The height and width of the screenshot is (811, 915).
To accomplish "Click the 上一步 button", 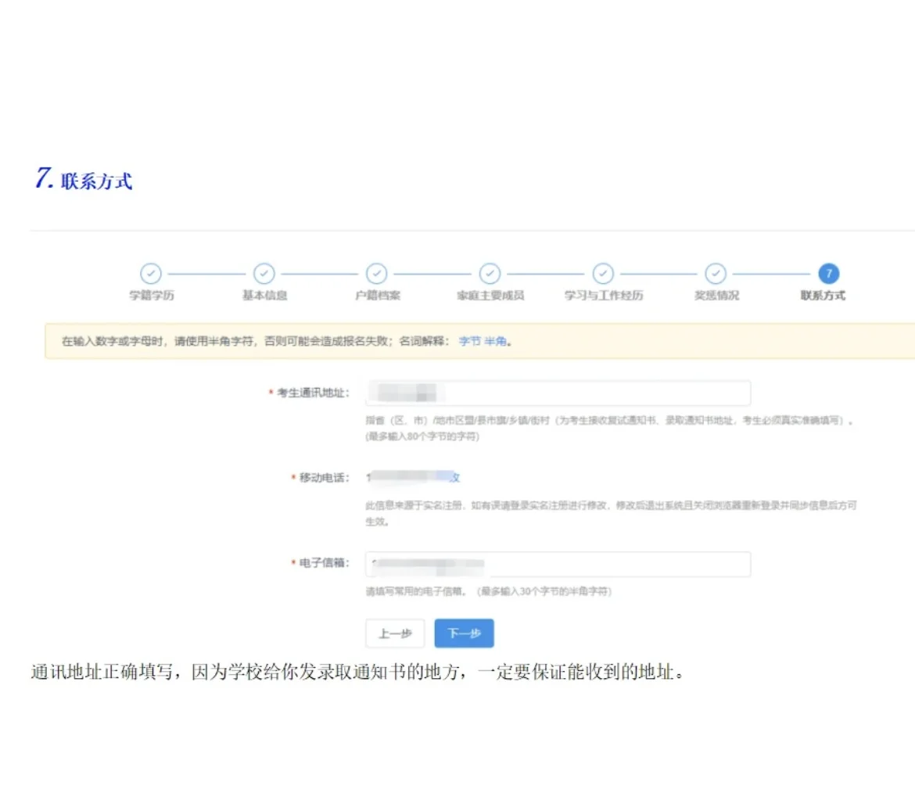I will point(395,633).
